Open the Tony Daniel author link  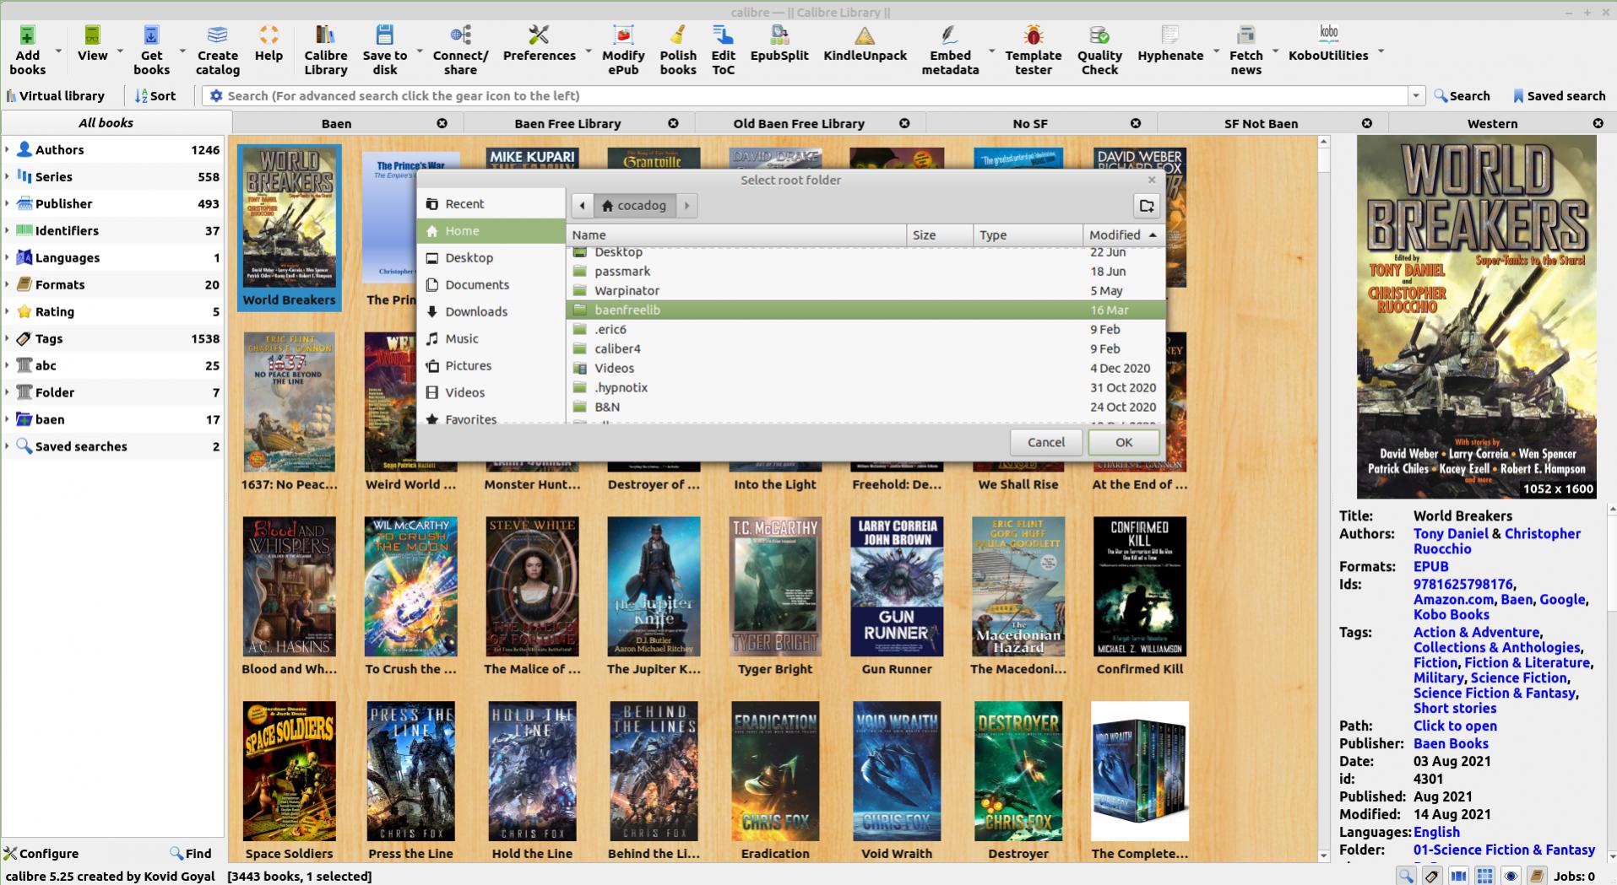click(1450, 533)
